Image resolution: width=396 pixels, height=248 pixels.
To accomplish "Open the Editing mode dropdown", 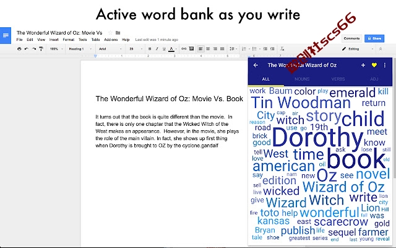I will click(358, 49).
